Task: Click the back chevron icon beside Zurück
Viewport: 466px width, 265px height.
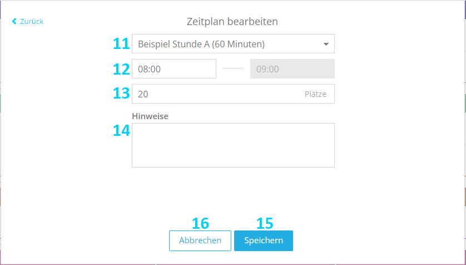Action: 14,21
